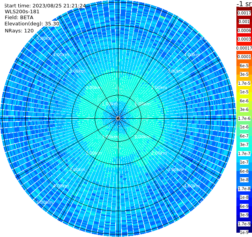Select the 3.00km ring label in upper-left quadrant
Screen dimensions: 252x237
(x=77, y=71)
